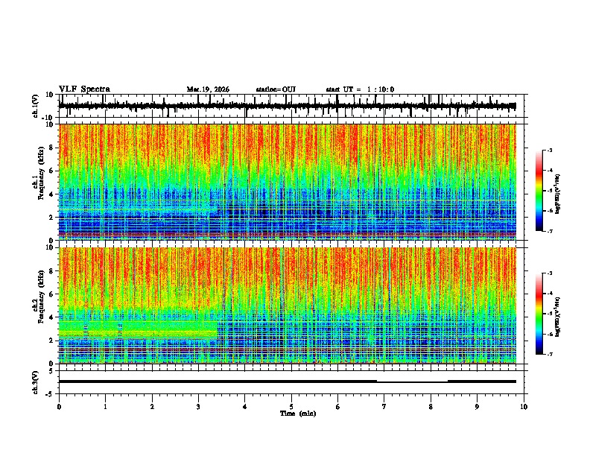
Task: Click the "station=OUI" header label
Action: [x=276, y=89]
